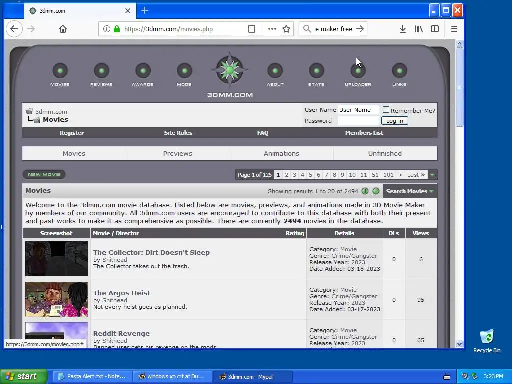Click the search go arrow
Viewport: 512px width, 384px height.
point(360,29)
